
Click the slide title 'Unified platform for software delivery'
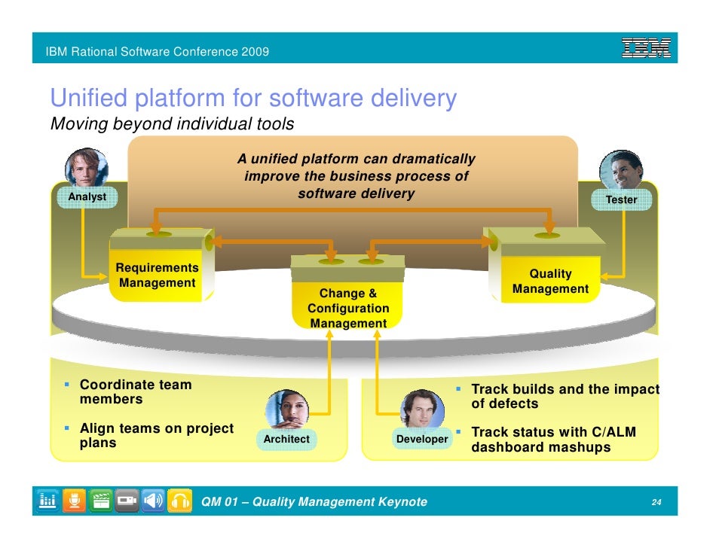[x=253, y=98]
